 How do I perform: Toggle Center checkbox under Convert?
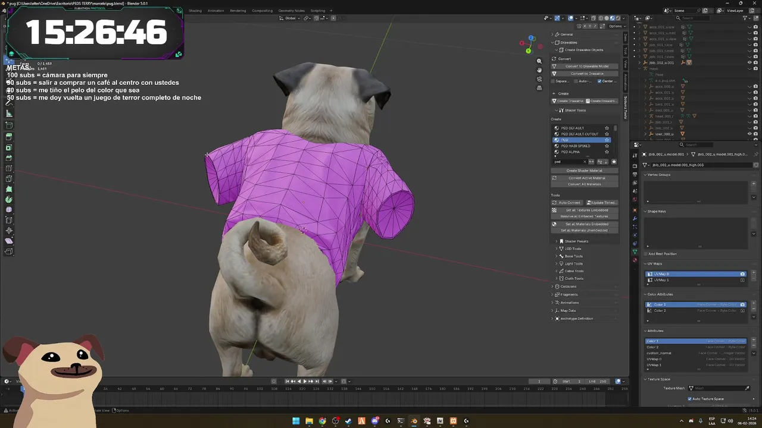point(599,81)
